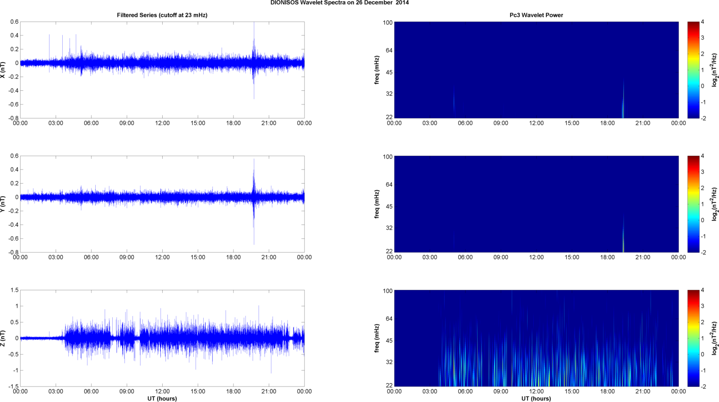Click 'freq (mHz)' label of the bottom spectrogram
Viewport: 719px width, 402px height.
377,338
